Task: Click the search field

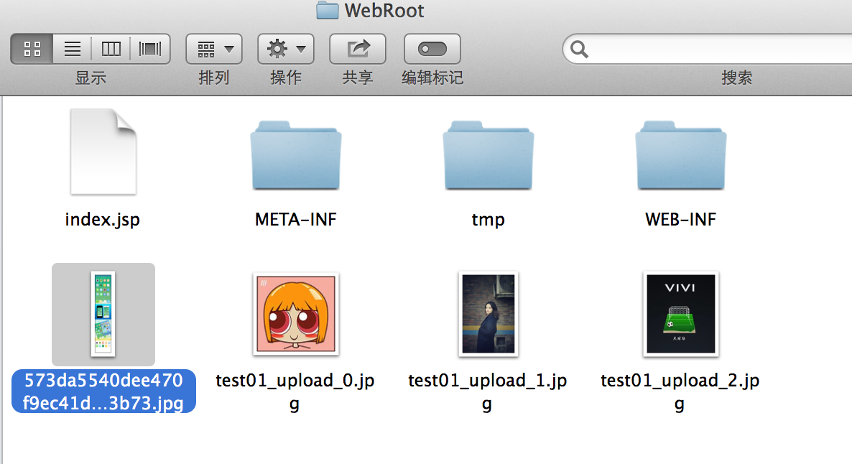Action: point(712,49)
